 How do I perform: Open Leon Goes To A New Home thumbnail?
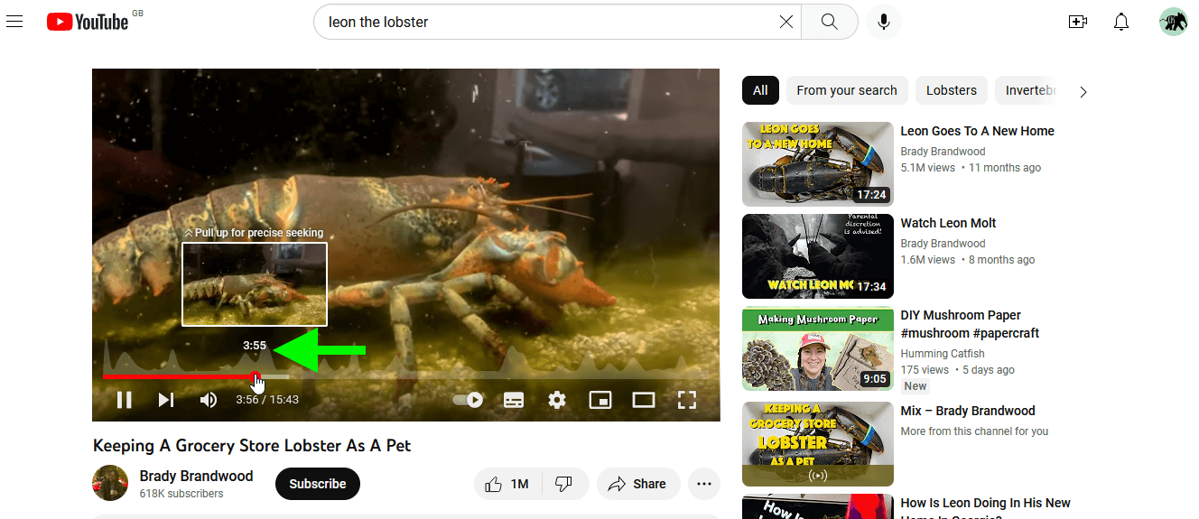pos(817,164)
